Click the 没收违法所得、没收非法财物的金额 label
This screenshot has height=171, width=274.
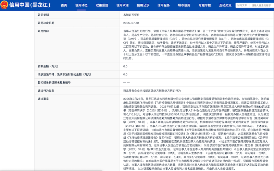[64, 74]
